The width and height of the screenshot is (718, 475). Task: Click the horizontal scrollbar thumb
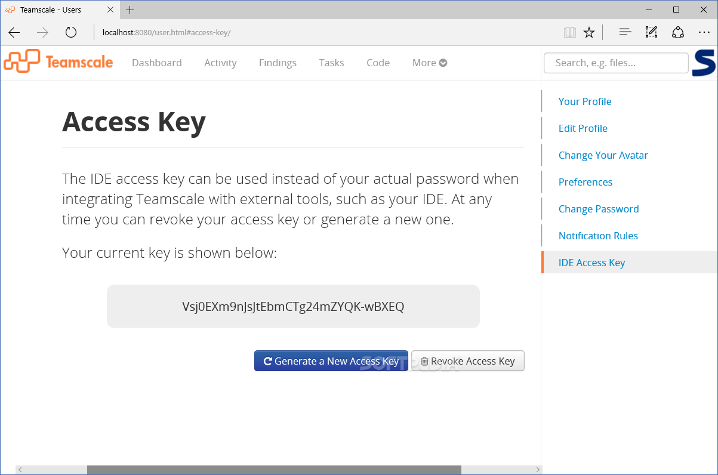[274, 470]
